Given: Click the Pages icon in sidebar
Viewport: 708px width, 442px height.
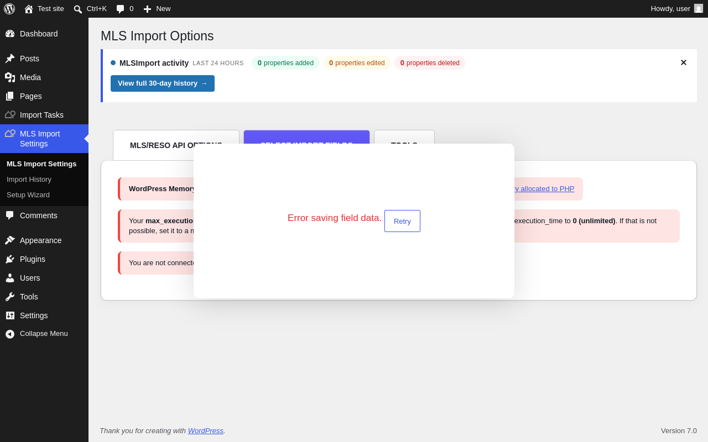Looking at the screenshot, I should [x=10, y=96].
